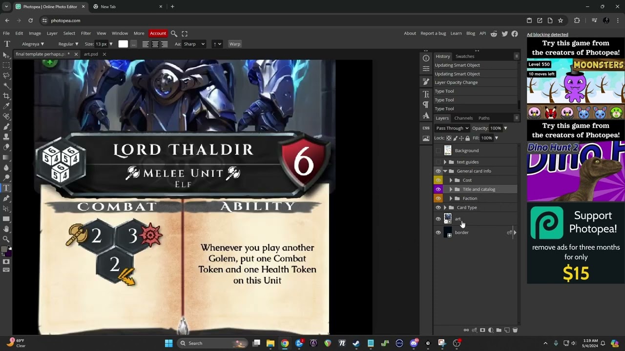This screenshot has height=351, width=625.
Task: Select the Magic Wand tool
Action: [x=6, y=85]
